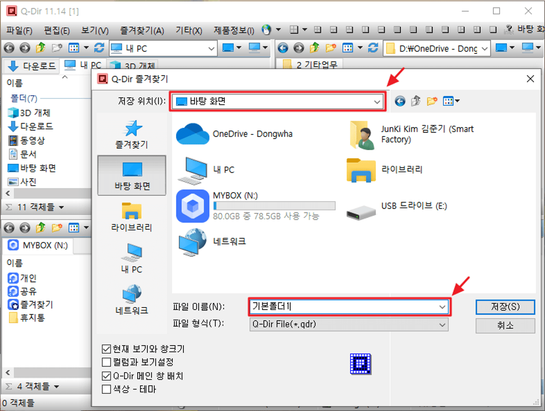Open the 즐겨찾기(A) menu

pyautogui.click(x=142, y=30)
